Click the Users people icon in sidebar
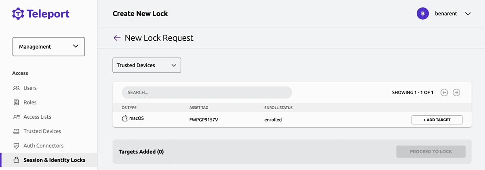The height and width of the screenshot is (170, 485). point(17,88)
